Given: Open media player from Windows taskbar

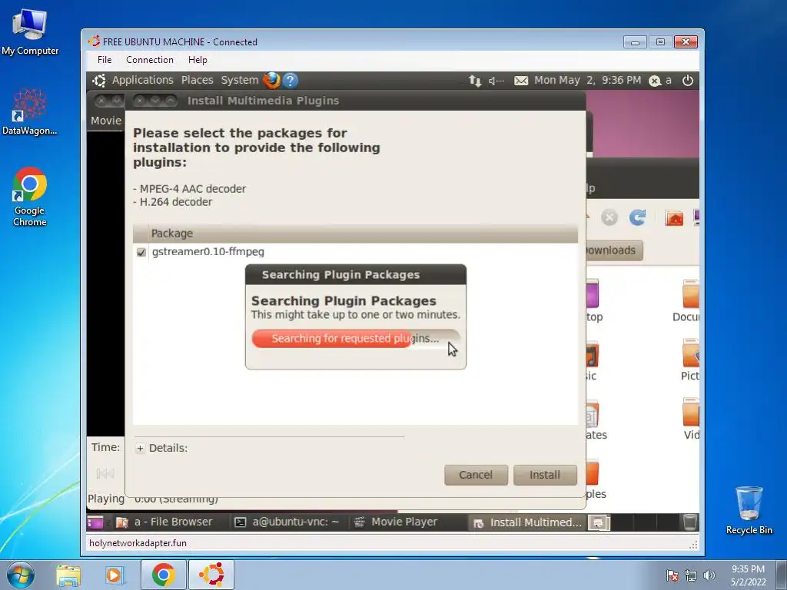Looking at the screenshot, I should pos(115,575).
